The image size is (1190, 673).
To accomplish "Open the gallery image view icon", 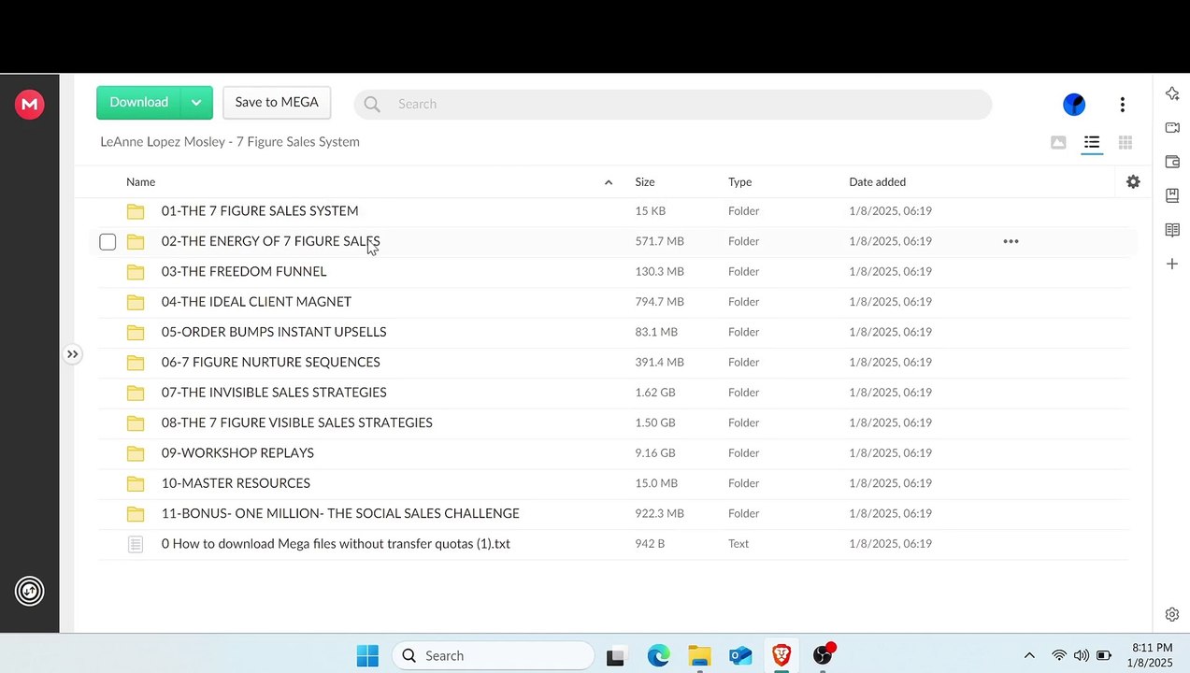I will pos(1057,142).
